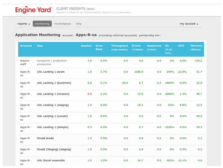Click the 319.0 memory value
This screenshot has width=223, height=168.
(x=198, y=61)
